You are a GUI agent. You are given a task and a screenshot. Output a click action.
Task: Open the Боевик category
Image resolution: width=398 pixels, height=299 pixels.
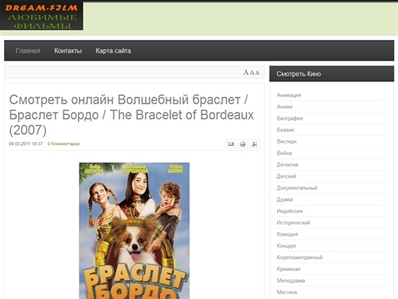286,130
